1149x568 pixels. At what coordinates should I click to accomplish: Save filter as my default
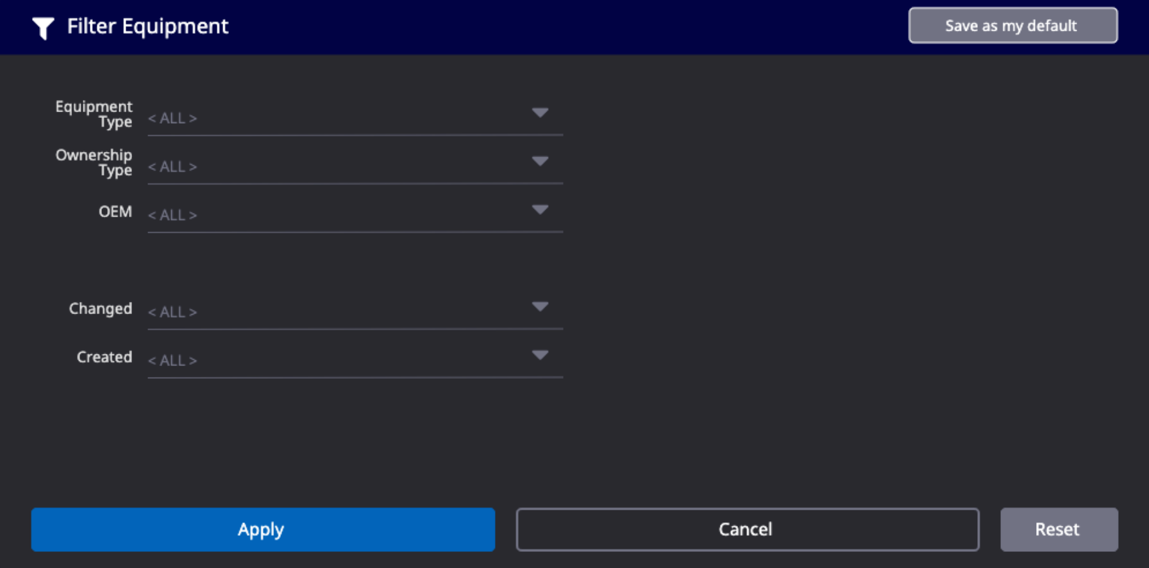coord(1013,26)
